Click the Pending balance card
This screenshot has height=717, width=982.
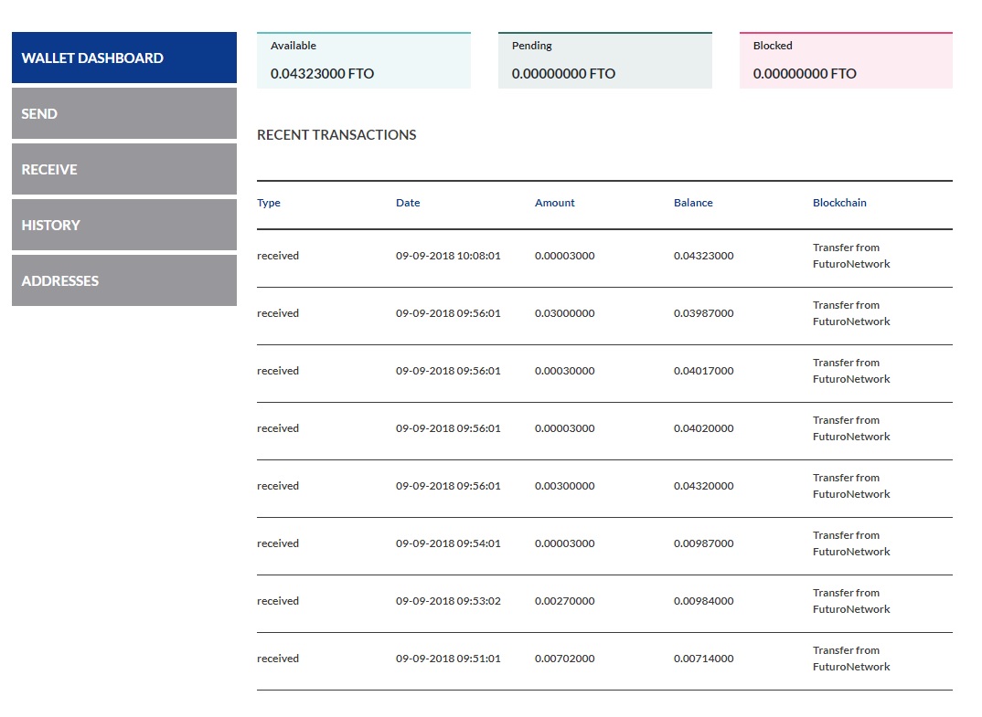click(605, 60)
